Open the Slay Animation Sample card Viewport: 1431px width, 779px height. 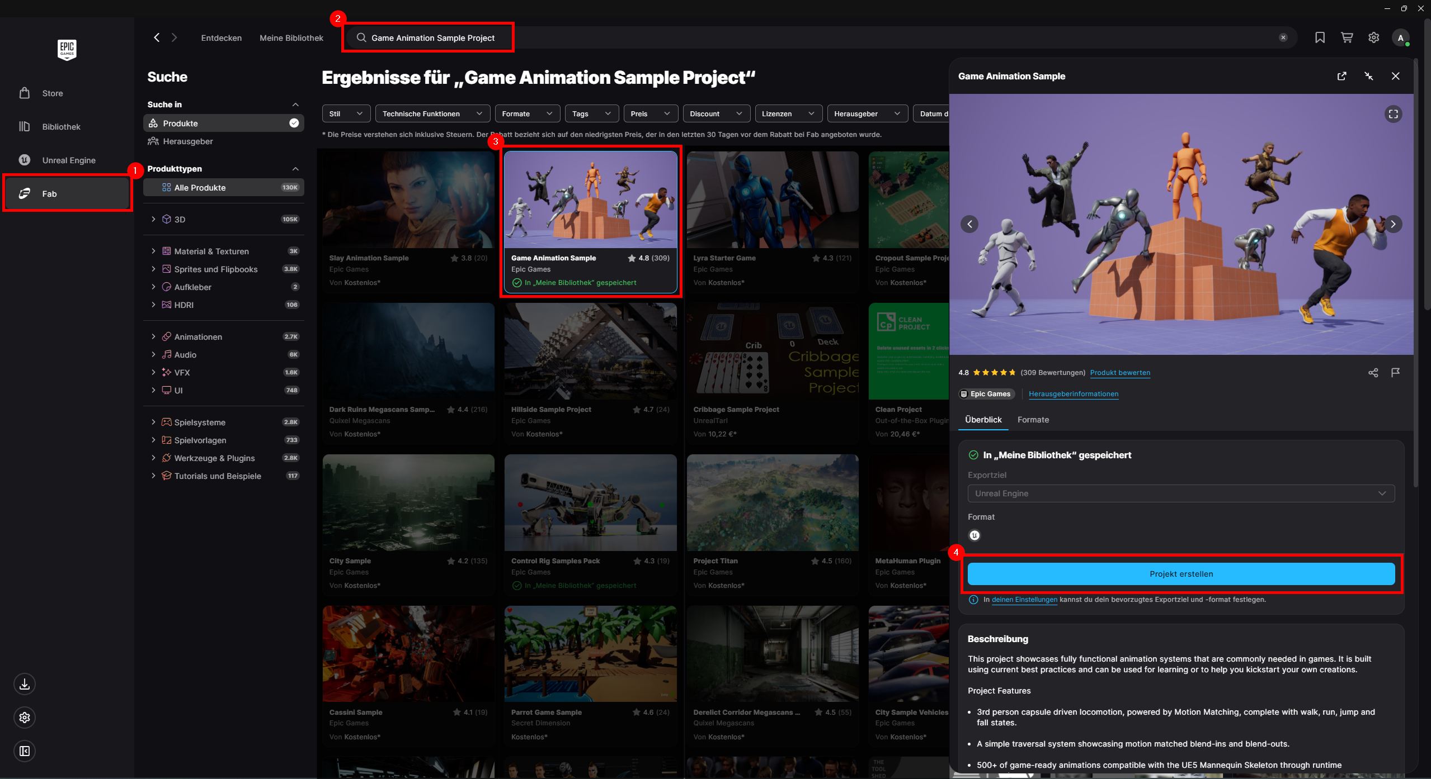tap(408, 222)
